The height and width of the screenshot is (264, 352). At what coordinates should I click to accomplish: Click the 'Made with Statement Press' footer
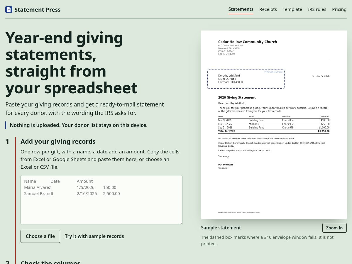239,213
